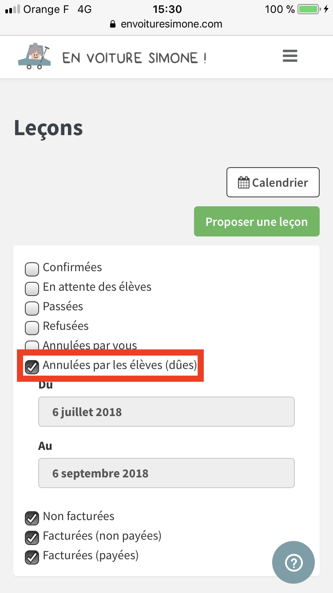
Task: Tap the lock icon beside the URL
Action: (113, 24)
